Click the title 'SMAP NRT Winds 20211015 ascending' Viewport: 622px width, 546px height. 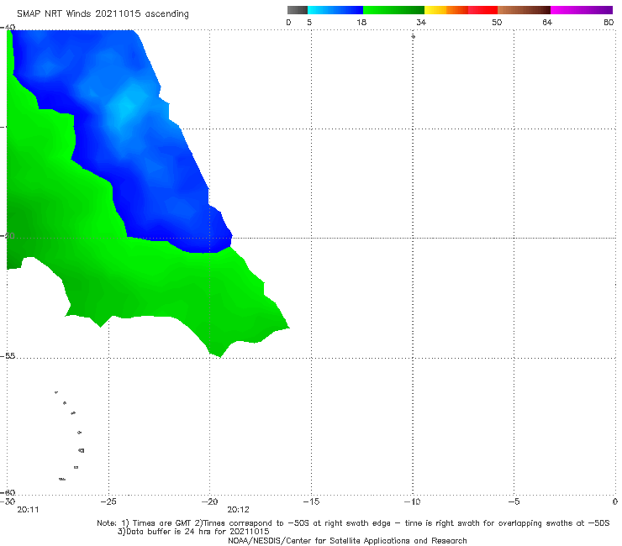click(x=103, y=13)
